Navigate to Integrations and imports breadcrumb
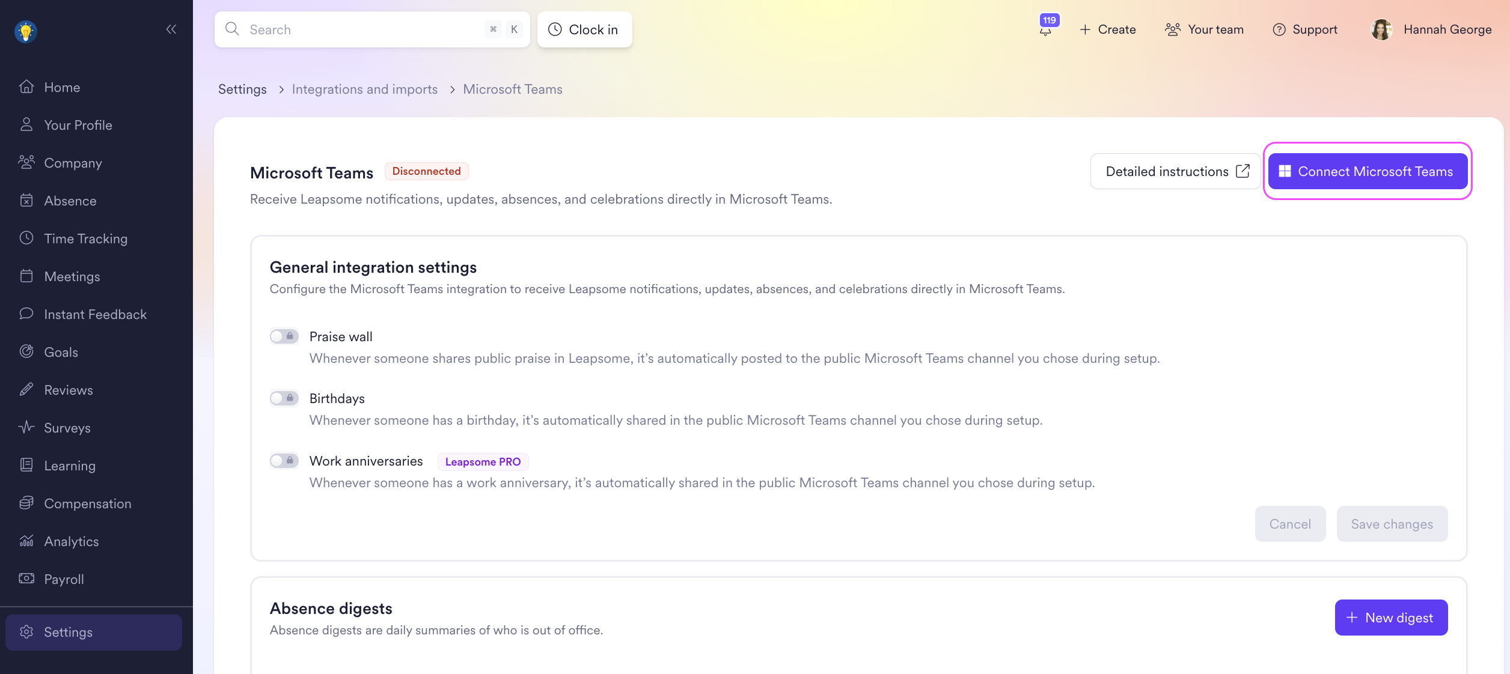The image size is (1510, 674). click(x=364, y=89)
